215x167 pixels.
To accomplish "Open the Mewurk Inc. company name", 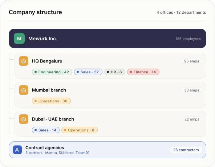I will [x=43, y=39].
